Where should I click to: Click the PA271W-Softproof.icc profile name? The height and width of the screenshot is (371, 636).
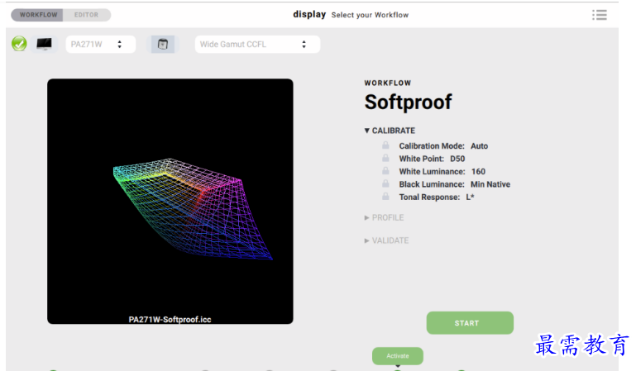(x=170, y=320)
